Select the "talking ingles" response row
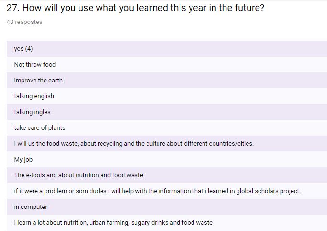The width and height of the screenshot is (327, 231). 32,112
